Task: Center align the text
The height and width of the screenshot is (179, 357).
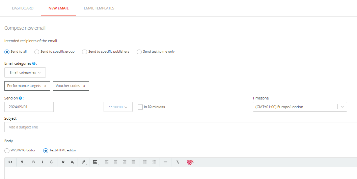Action: pos(115,162)
